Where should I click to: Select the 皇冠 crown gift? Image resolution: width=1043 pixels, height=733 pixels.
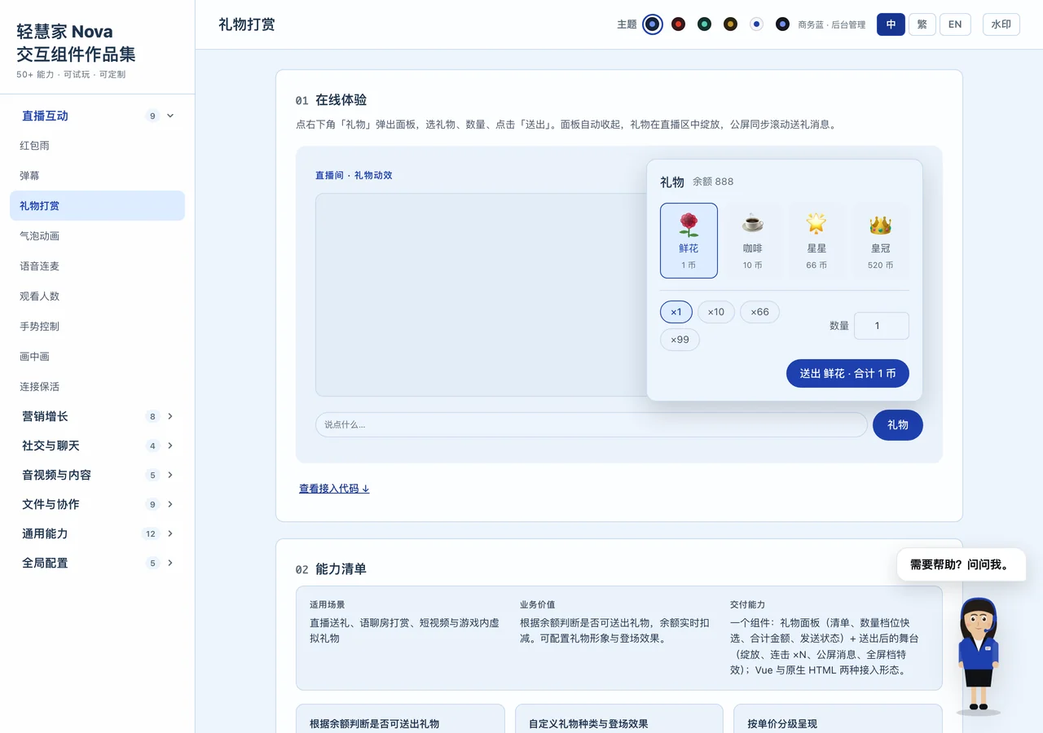880,240
